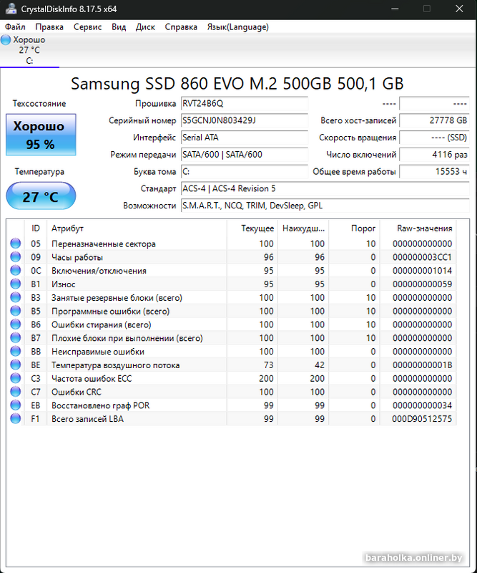Click the status orb for Включения/отключения

point(15,271)
